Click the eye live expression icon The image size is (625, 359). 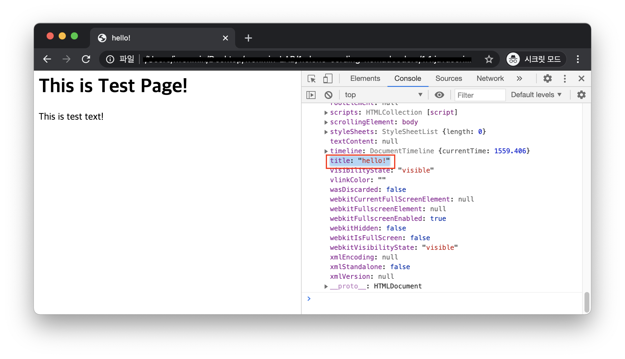[x=439, y=95]
